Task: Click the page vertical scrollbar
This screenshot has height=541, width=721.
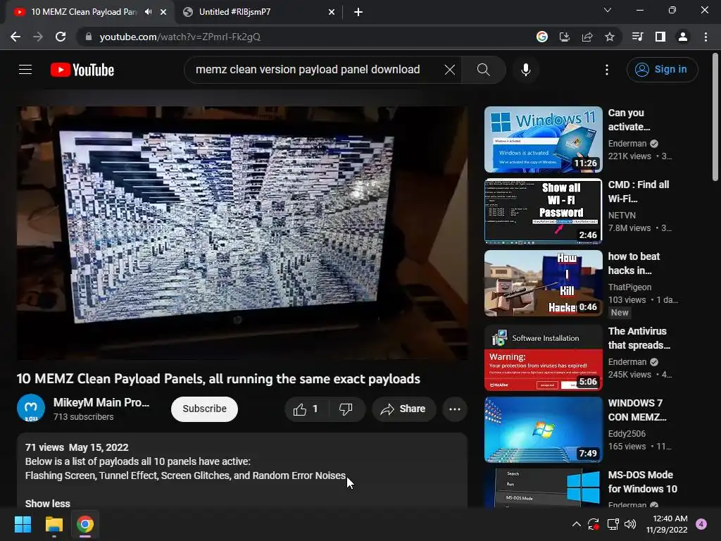Action: click(715, 118)
